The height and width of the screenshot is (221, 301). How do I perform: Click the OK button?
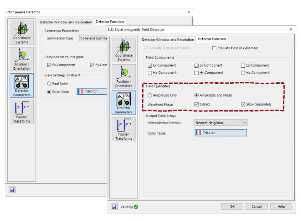point(232,207)
